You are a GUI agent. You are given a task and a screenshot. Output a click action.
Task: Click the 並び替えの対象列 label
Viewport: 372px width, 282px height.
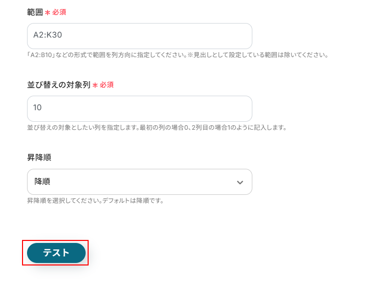58,85
